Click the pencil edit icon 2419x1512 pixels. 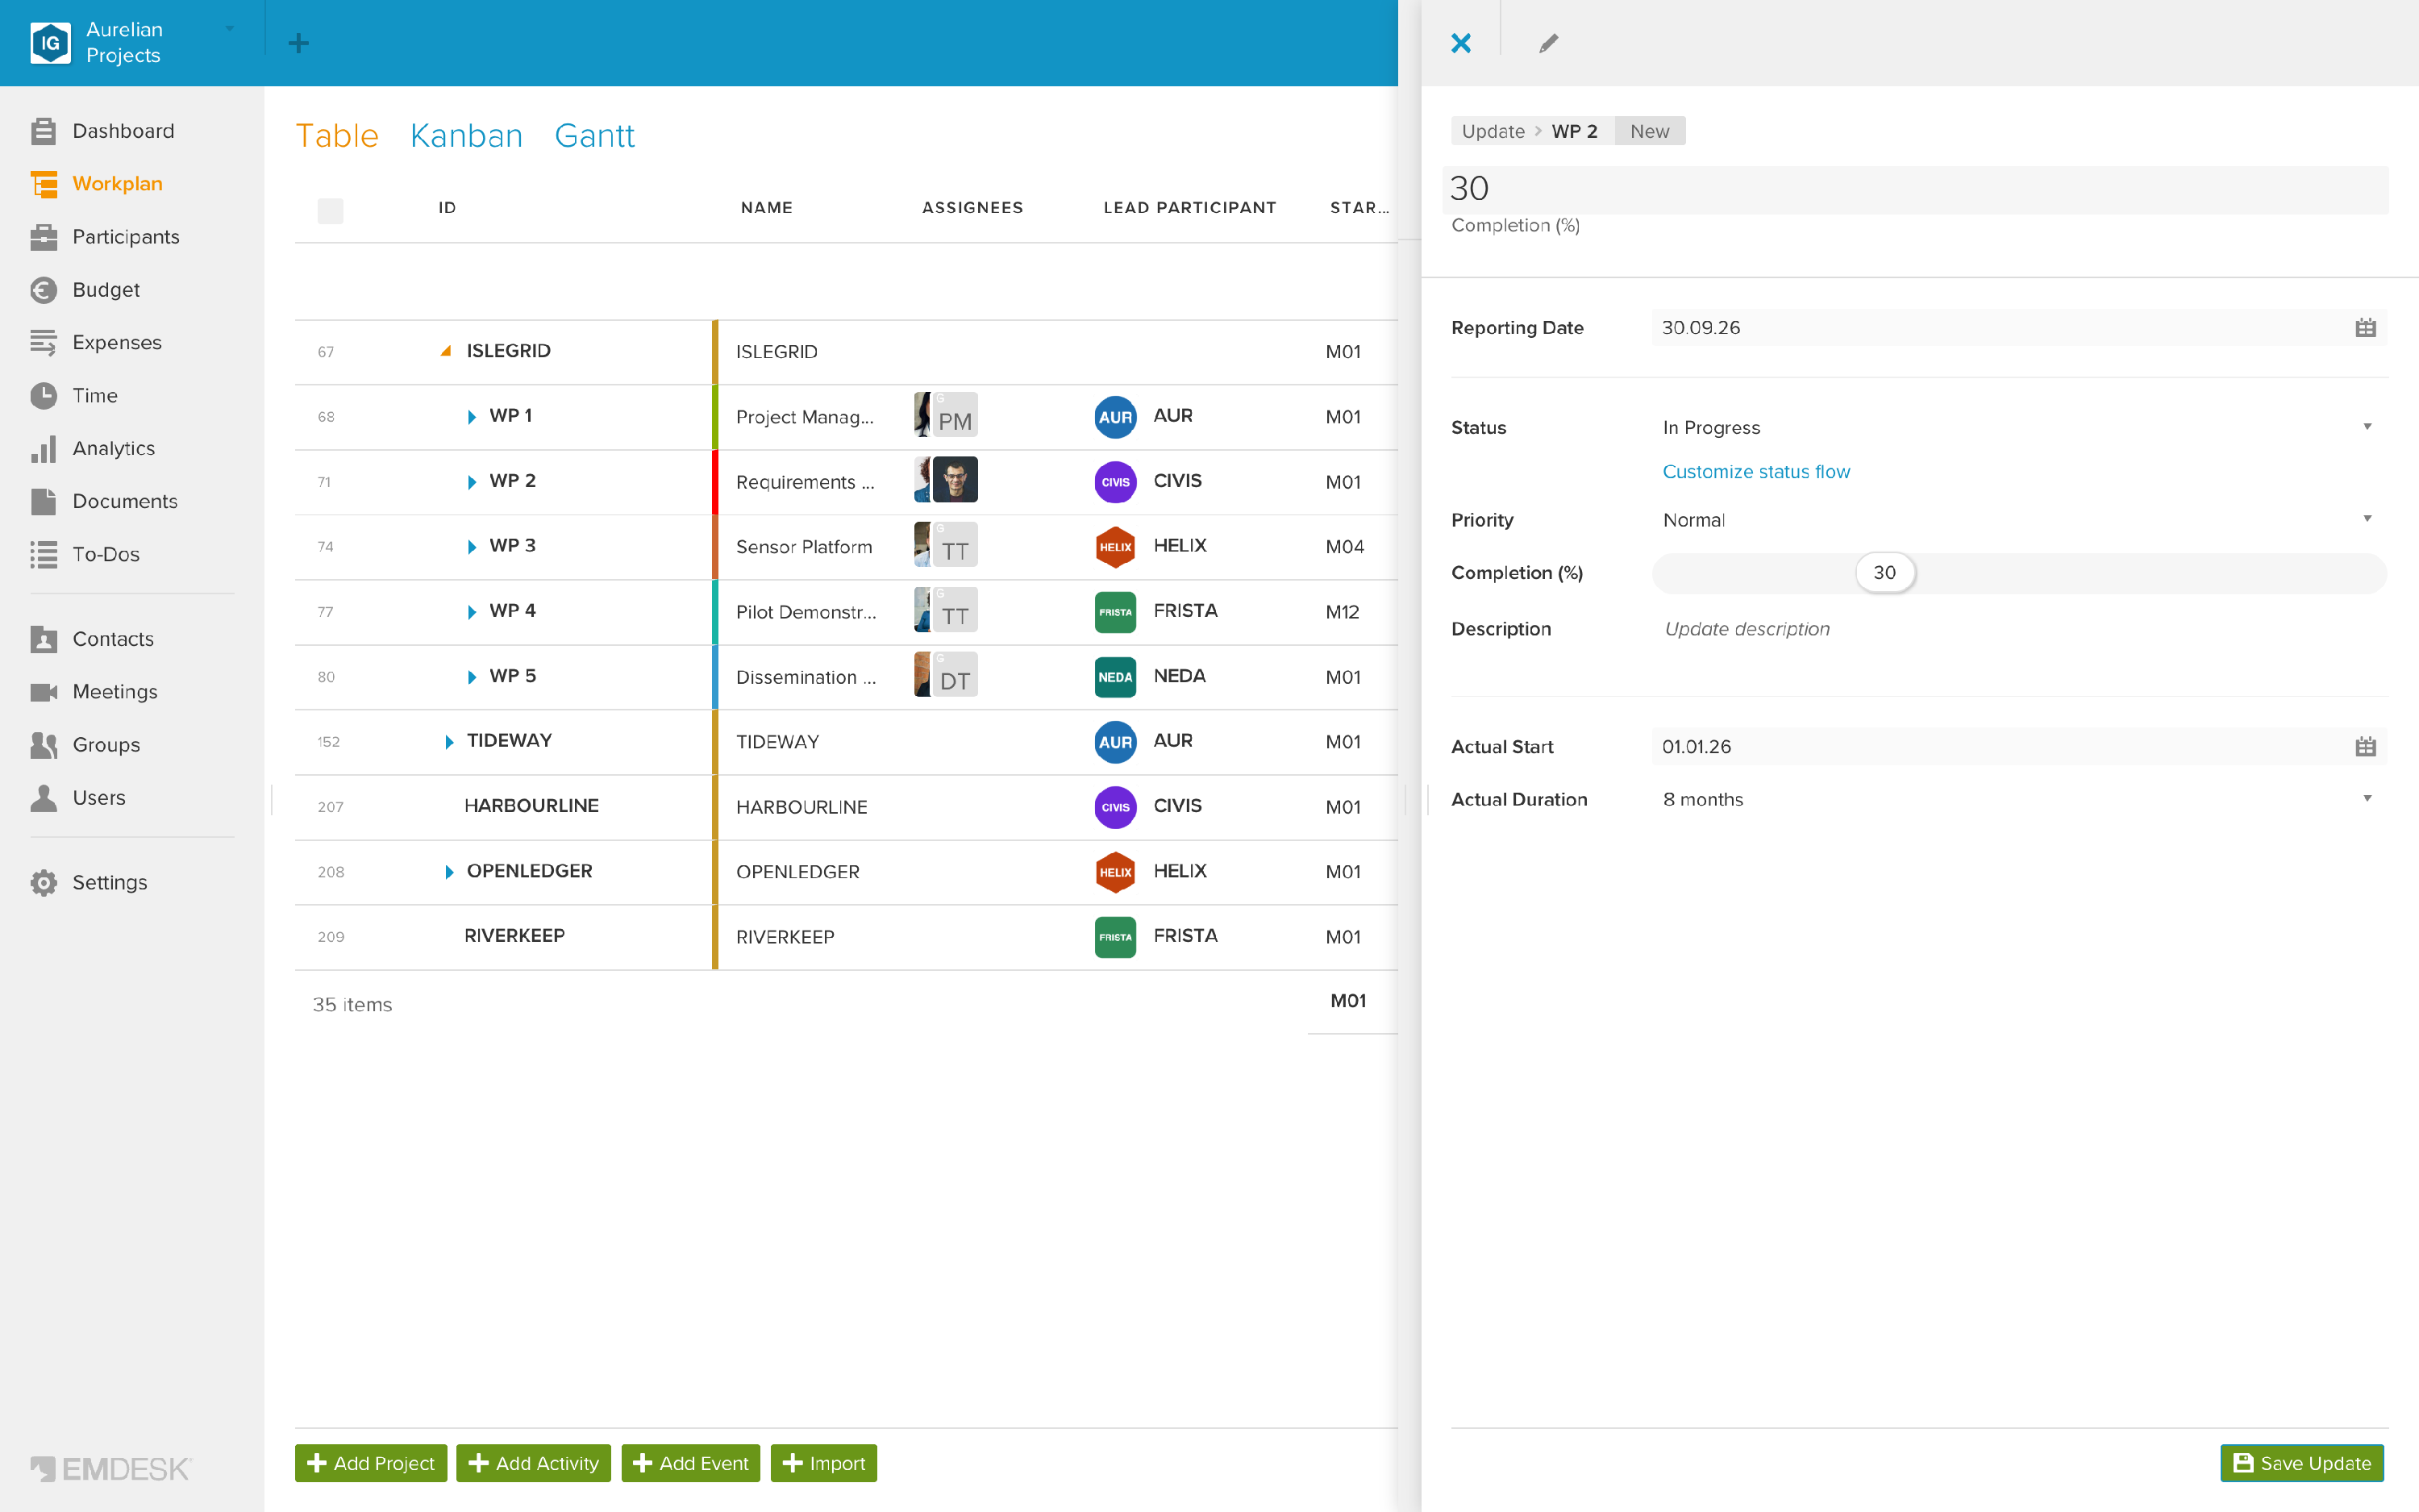[x=1548, y=43]
